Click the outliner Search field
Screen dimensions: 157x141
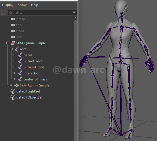[x=42, y=13]
